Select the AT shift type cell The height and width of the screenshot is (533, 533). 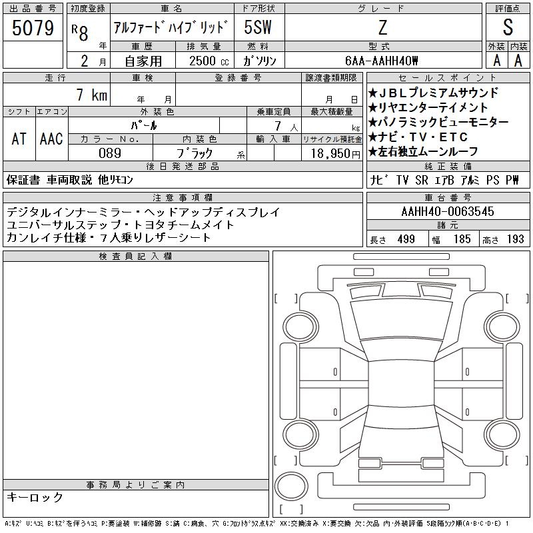[x=19, y=139]
